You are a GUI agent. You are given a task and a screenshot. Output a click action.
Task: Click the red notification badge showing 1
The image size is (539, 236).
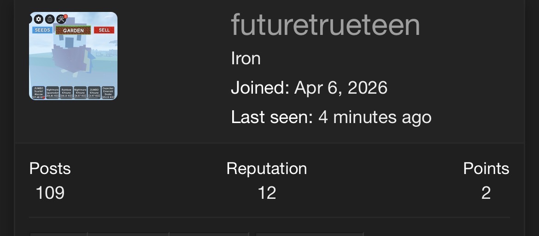coord(65,17)
